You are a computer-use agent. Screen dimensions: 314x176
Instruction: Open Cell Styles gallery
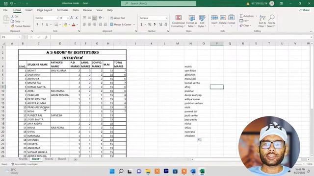(202, 21)
